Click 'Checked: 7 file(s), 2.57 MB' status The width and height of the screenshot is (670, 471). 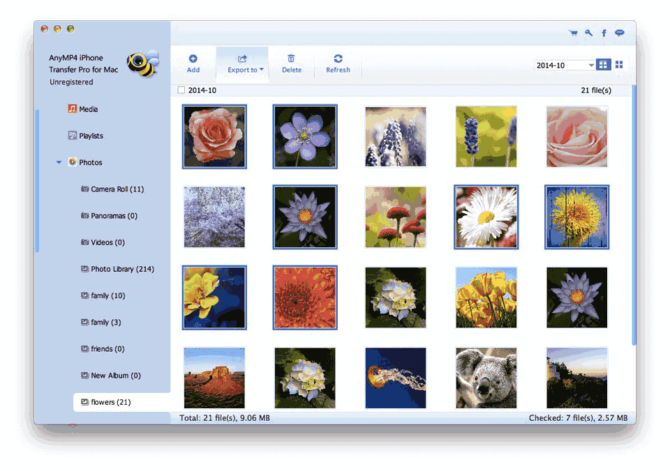[x=578, y=418]
